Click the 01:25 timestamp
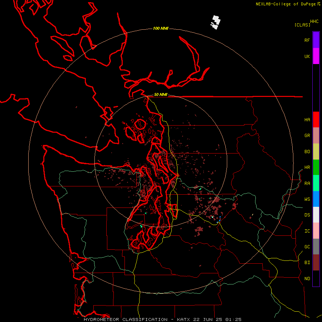 pyautogui.click(x=233, y=319)
